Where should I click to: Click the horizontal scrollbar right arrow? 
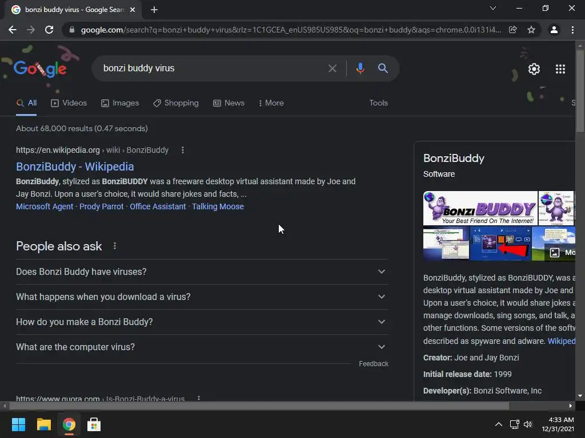click(571, 405)
